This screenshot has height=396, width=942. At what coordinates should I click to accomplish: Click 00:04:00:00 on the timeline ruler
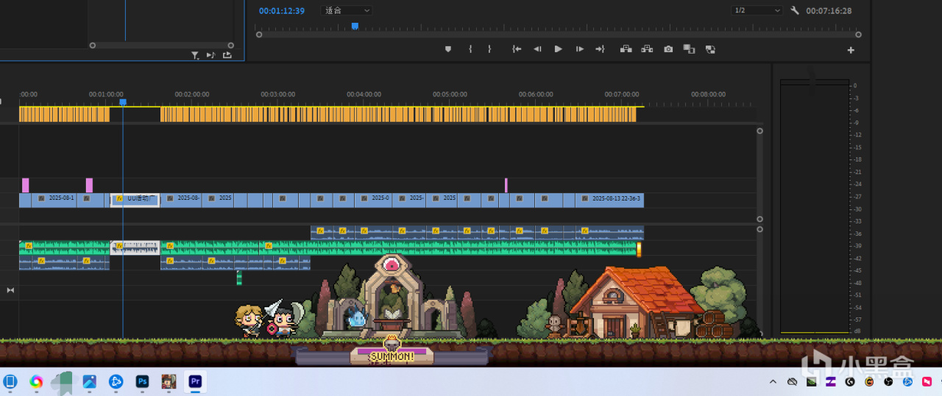point(364,94)
